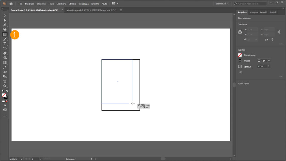
Task: Open the drawing mode icon
Action: [5, 105]
